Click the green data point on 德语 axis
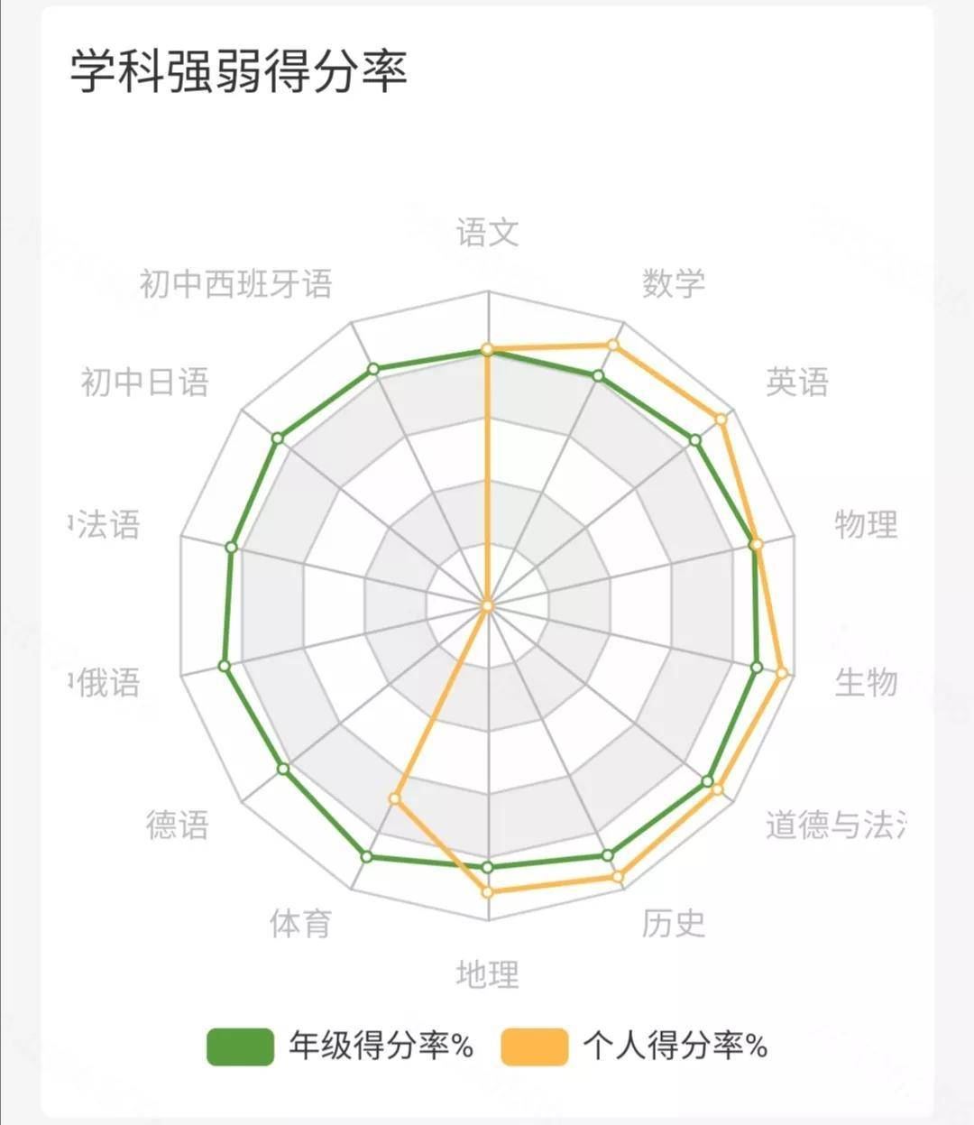 click(283, 769)
